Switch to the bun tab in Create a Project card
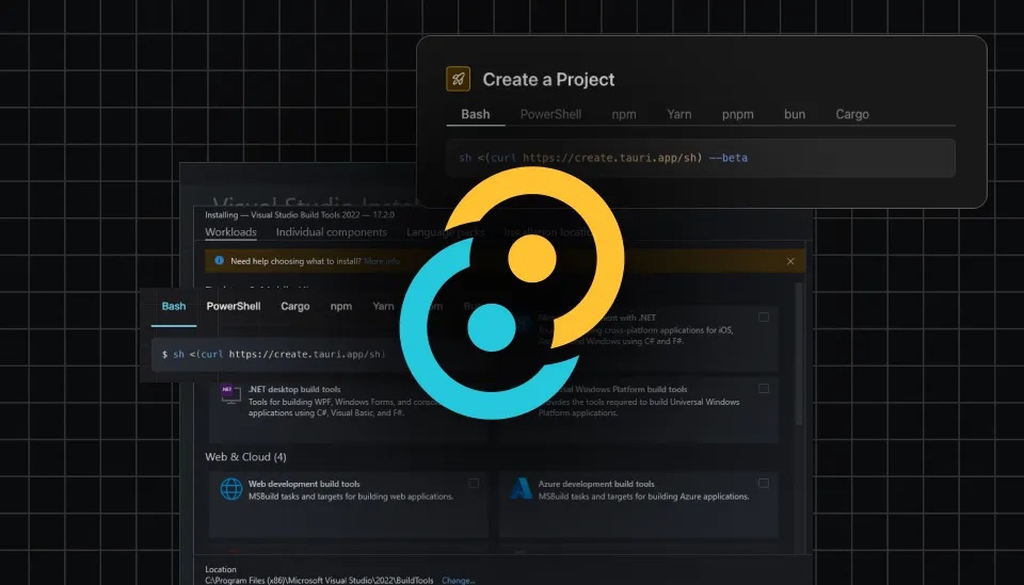 click(794, 114)
